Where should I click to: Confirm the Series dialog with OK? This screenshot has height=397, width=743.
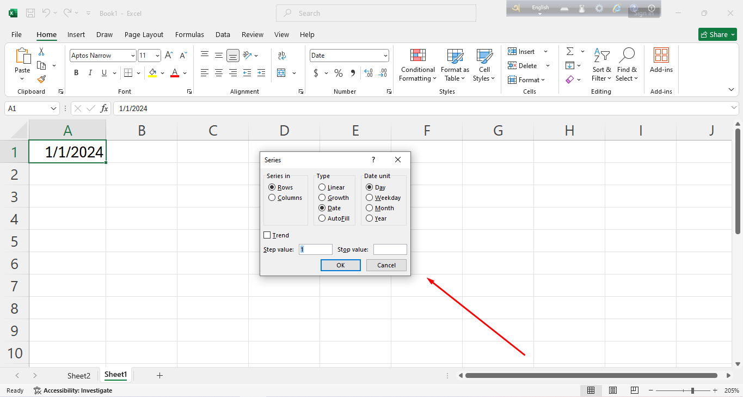click(x=340, y=265)
